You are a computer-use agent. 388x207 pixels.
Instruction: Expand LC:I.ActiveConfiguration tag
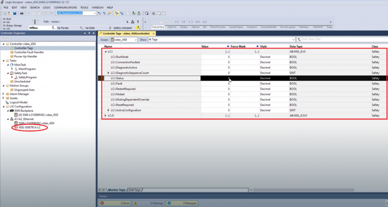coord(109,110)
